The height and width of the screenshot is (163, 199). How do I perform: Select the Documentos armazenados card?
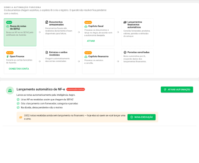point(59,32)
